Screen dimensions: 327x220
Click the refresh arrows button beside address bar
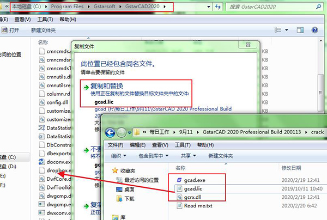point(218,7)
